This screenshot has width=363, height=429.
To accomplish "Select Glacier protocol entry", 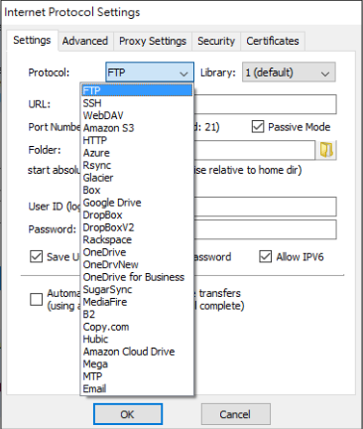I will pos(137,178).
